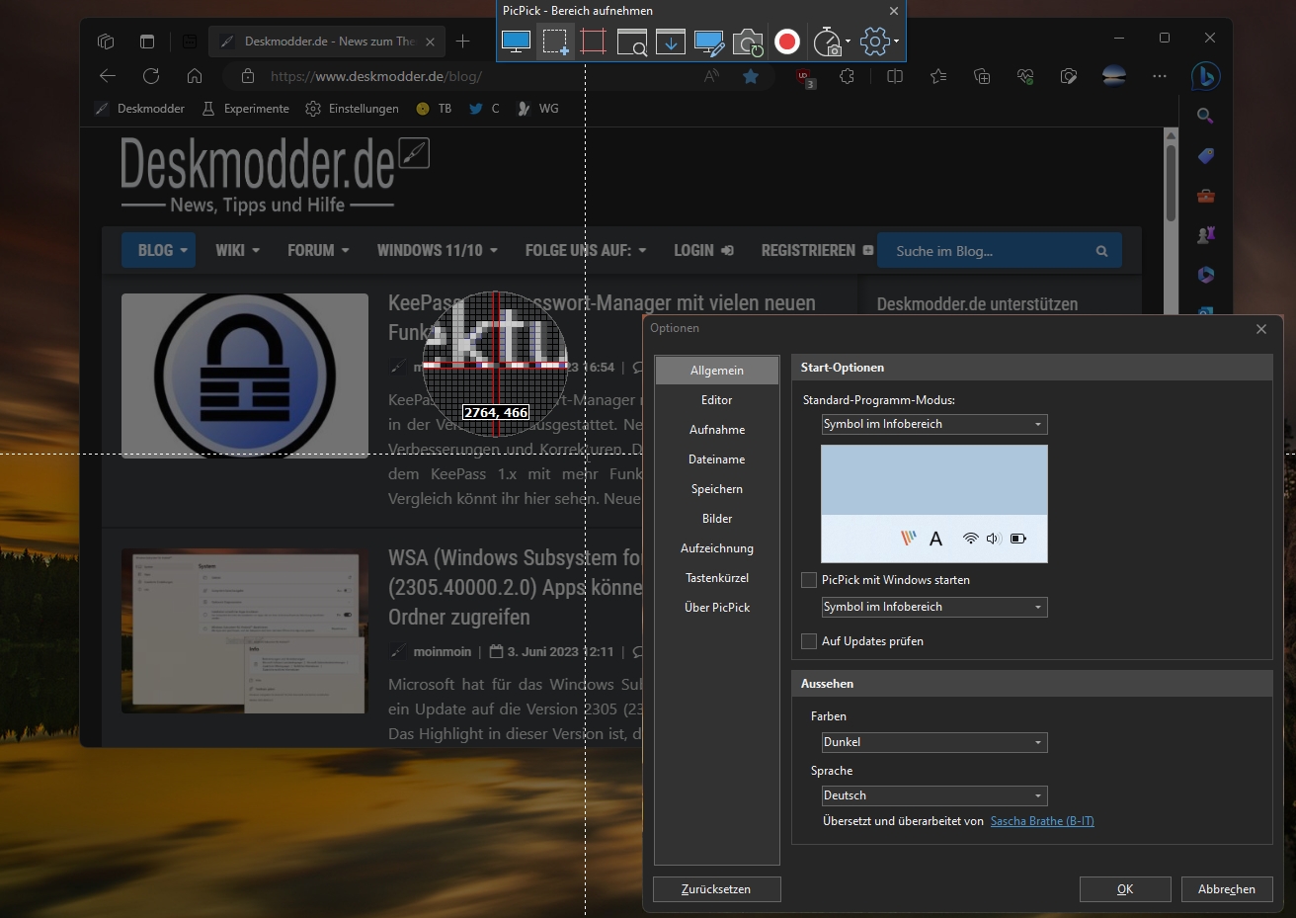
Task: Close the PicPick capture toolbar
Action: [x=894, y=11]
